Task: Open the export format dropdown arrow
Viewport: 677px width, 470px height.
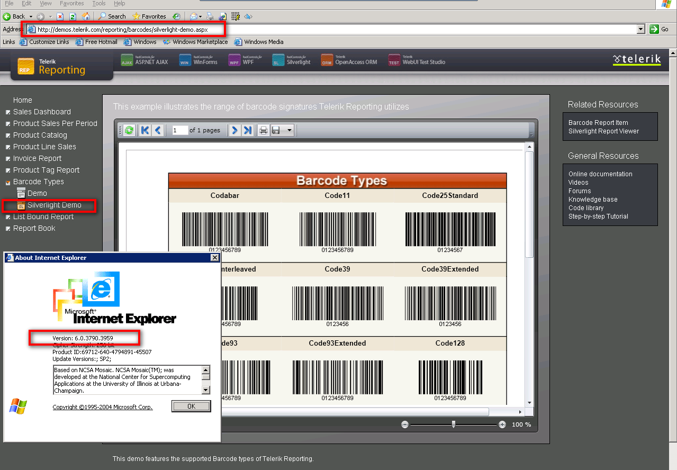Action: click(288, 130)
